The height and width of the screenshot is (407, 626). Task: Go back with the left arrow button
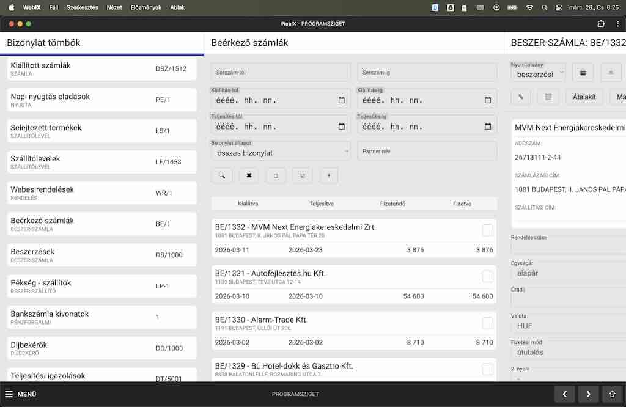[x=565, y=394]
